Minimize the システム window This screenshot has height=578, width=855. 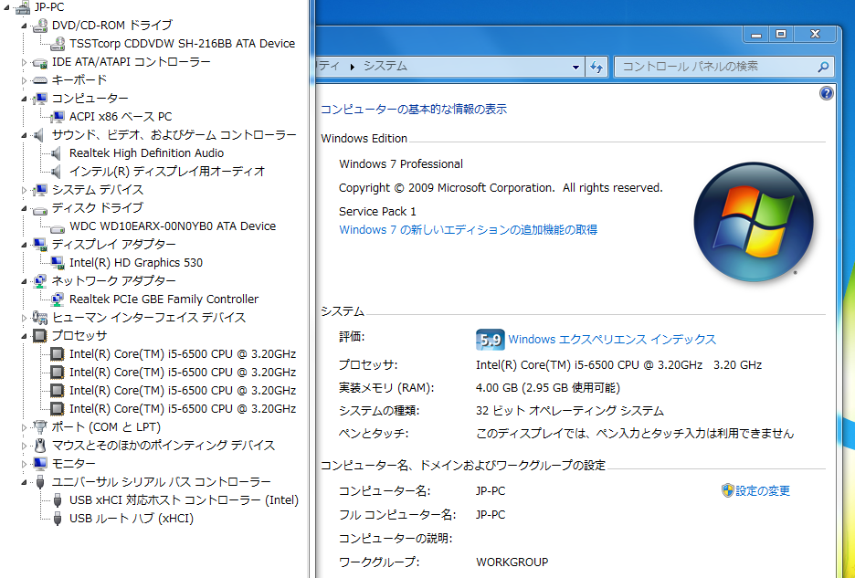[756, 34]
